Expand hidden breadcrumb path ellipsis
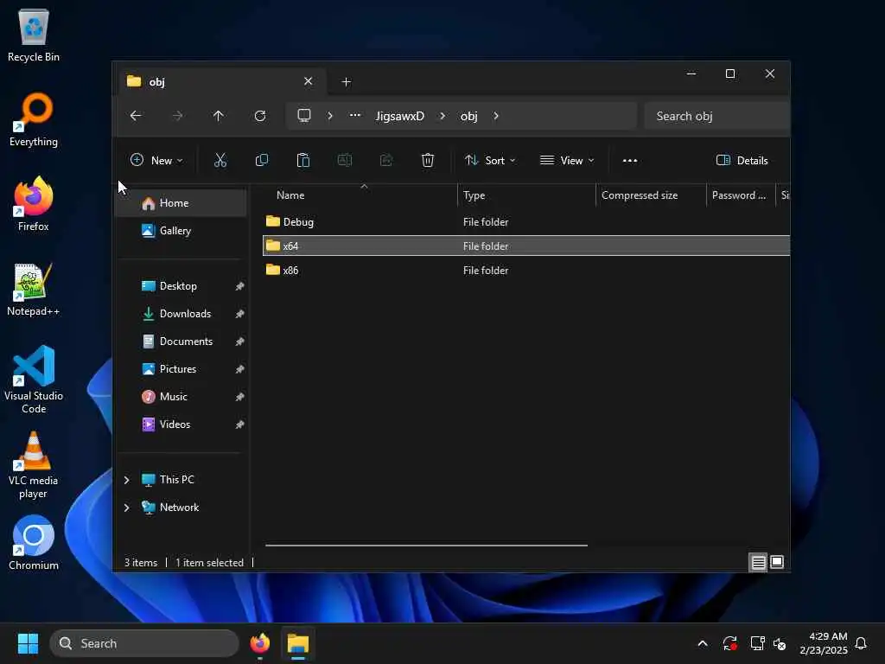The height and width of the screenshot is (664, 885). pos(355,116)
